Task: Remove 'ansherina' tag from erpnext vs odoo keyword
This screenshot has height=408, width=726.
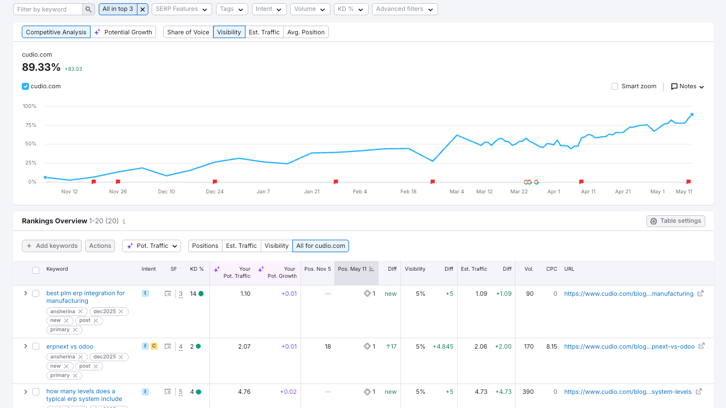Action: click(x=80, y=357)
